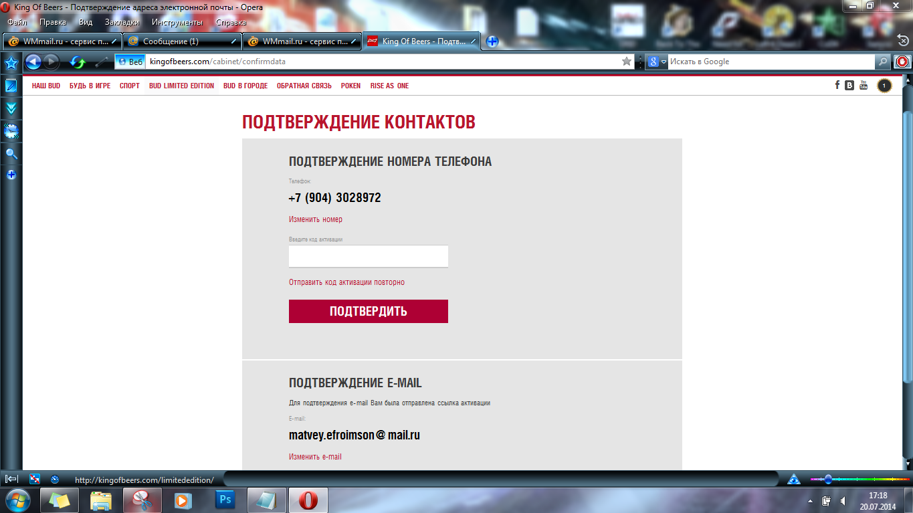Open the Downloads panel in Opera sidebar
Image resolution: width=913 pixels, height=513 pixels.
click(x=11, y=108)
